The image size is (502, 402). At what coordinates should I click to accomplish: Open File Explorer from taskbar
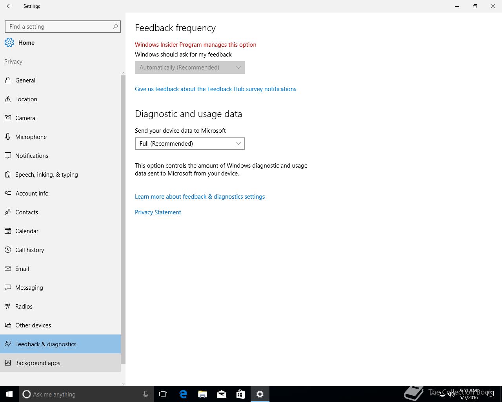(202, 394)
